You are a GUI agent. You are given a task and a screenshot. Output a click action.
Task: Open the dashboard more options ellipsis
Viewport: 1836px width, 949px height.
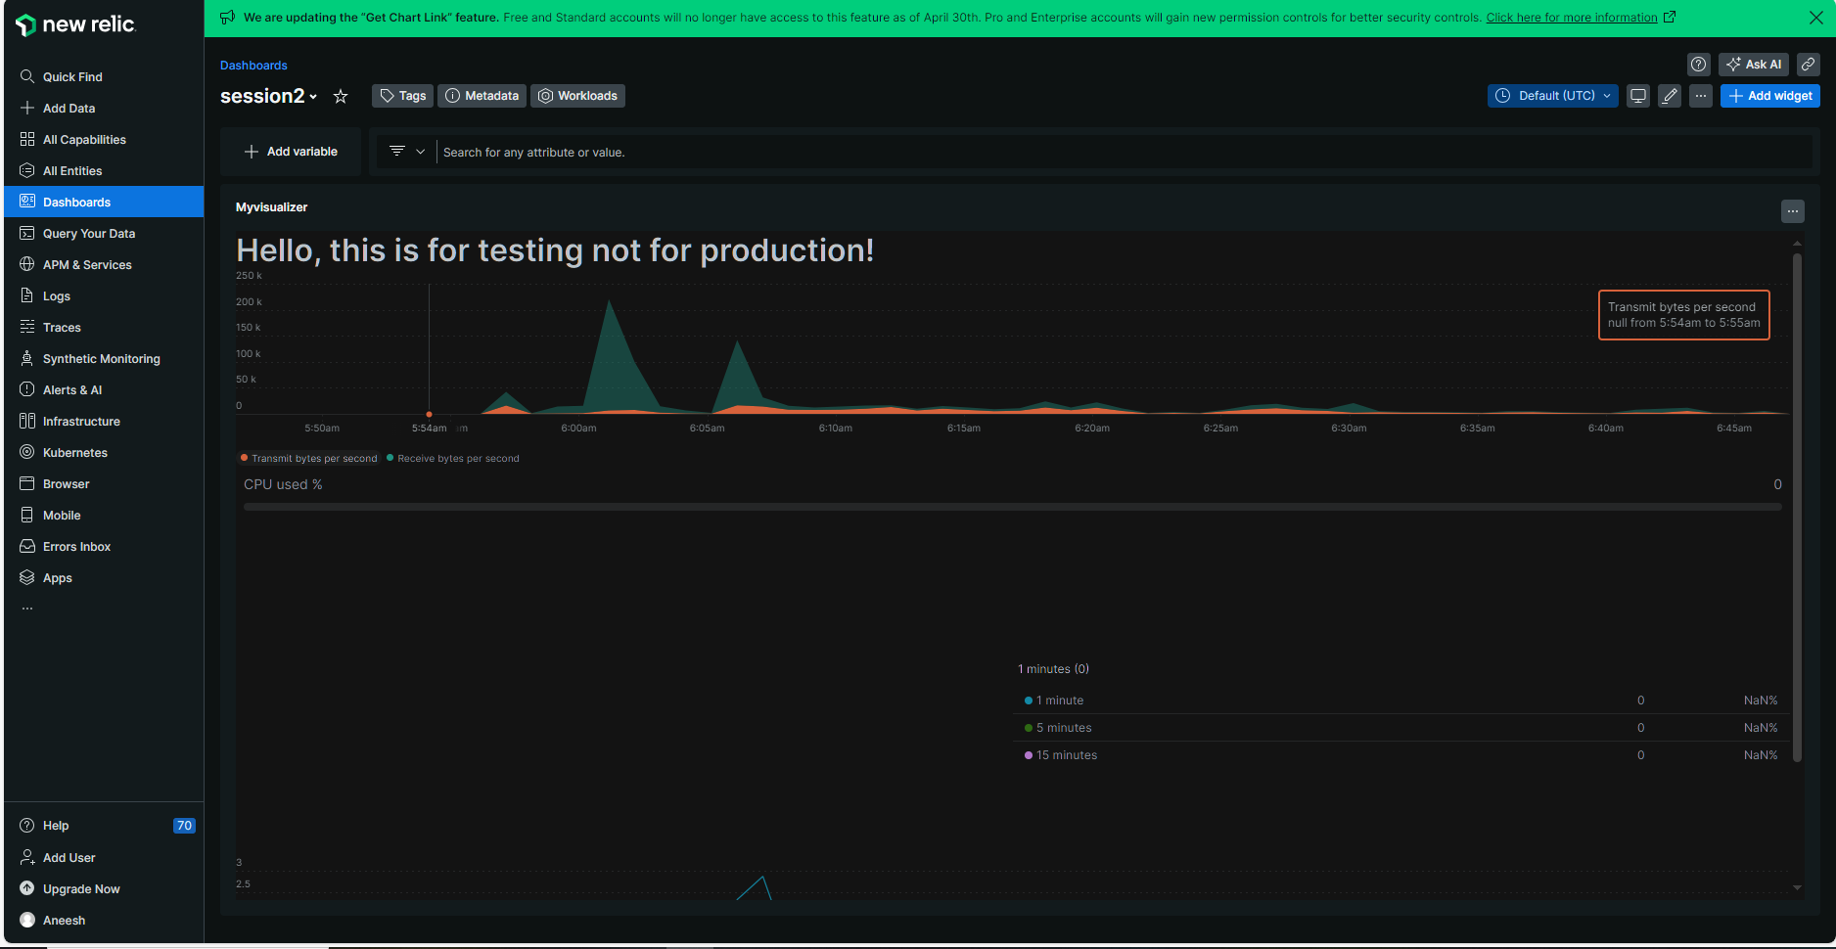[1701, 96]
